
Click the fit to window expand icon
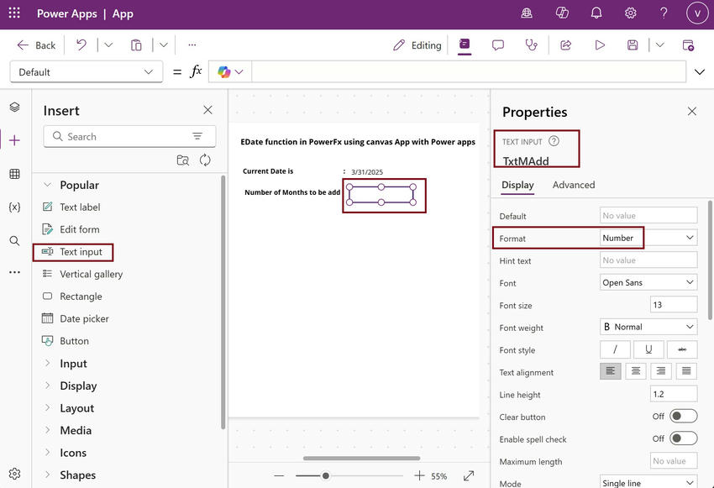(469, 475)
